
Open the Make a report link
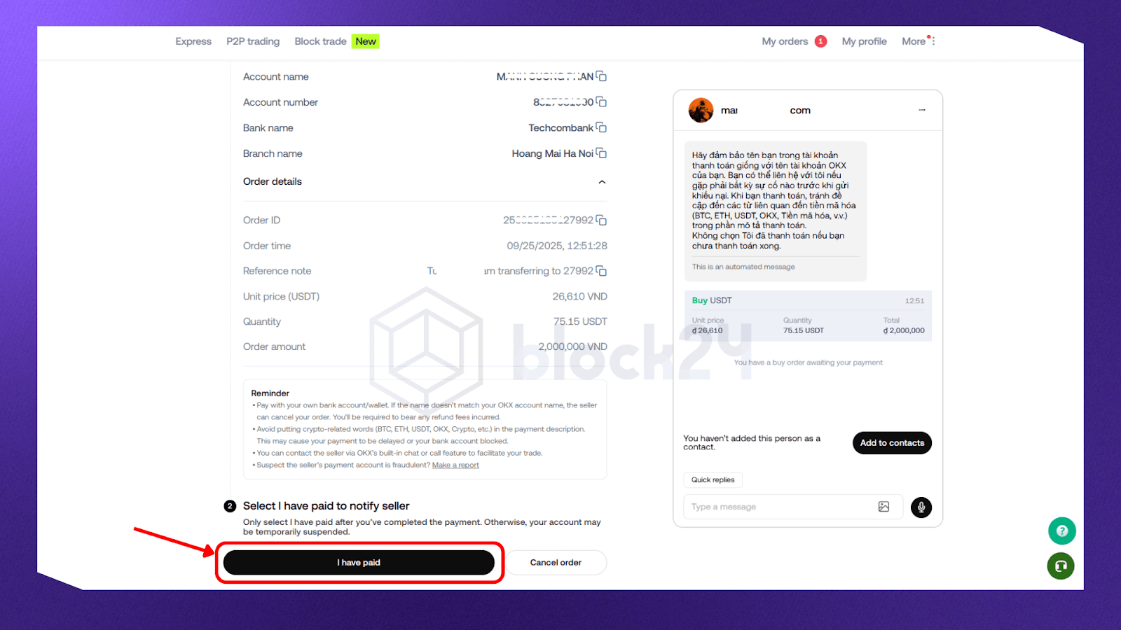[x=455, y=465]
